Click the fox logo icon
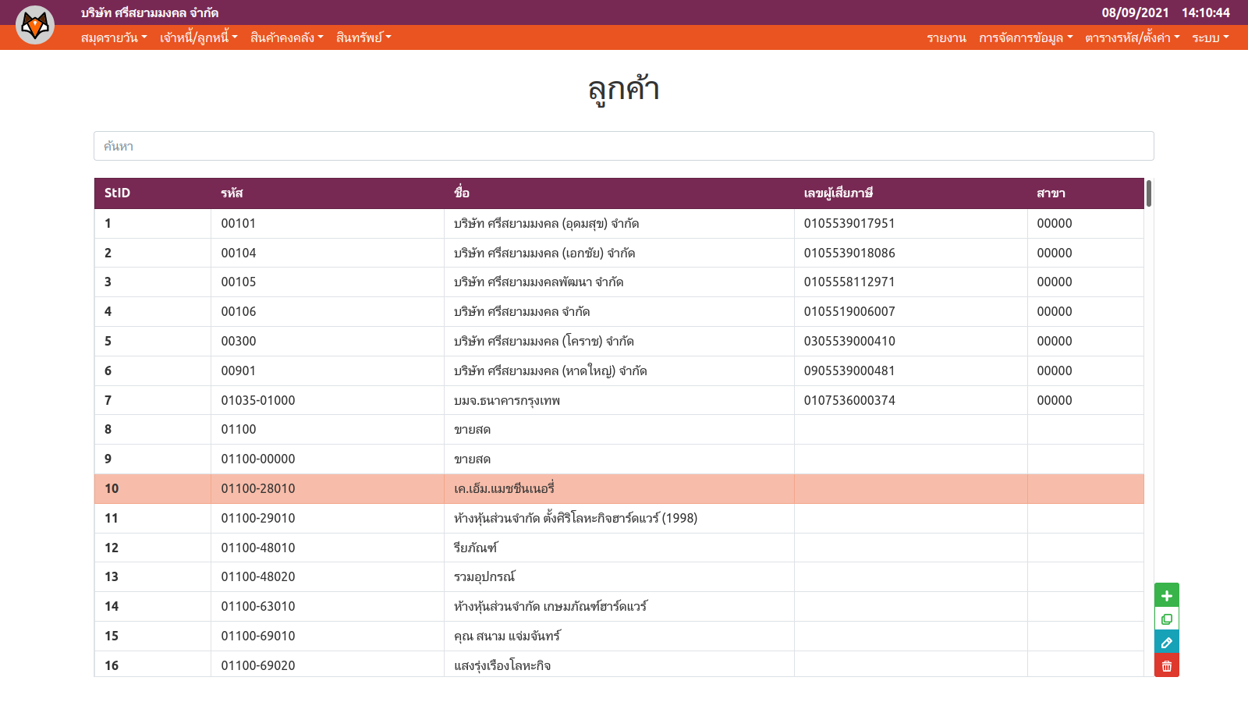This screenshot has width=1248, height=702. click(35, 25)
